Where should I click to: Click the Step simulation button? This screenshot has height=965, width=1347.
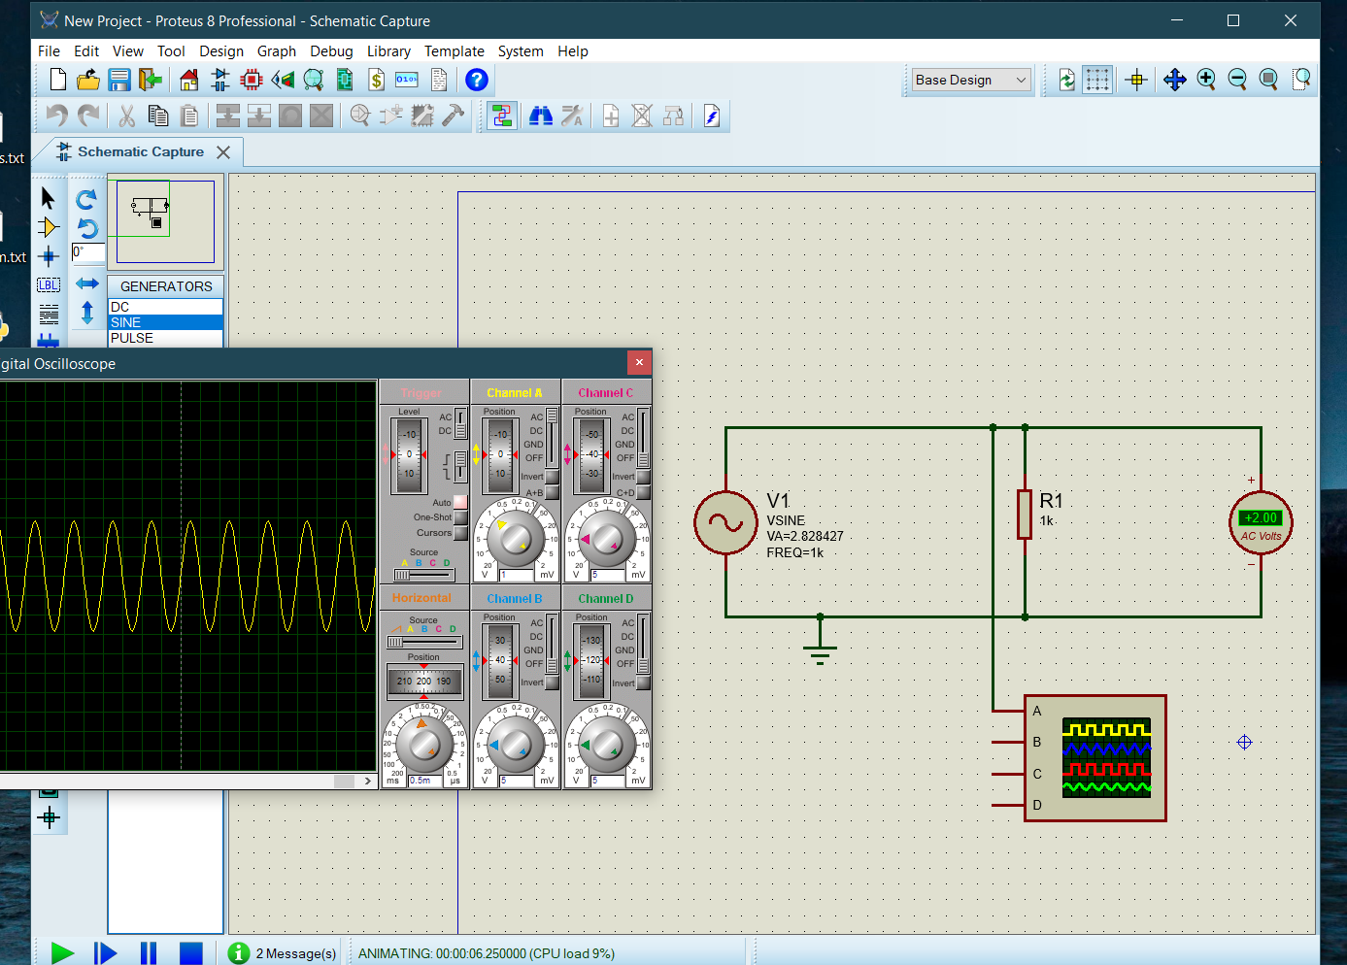coord(105,953)
